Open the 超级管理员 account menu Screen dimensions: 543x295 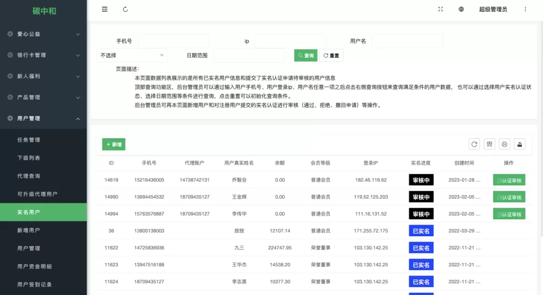[x=493, y=10]
